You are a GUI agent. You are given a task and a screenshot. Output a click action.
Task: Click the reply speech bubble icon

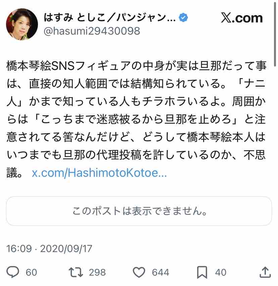[13, 272]
